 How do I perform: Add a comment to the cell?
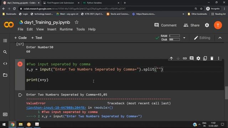click(x=192, y=58)
